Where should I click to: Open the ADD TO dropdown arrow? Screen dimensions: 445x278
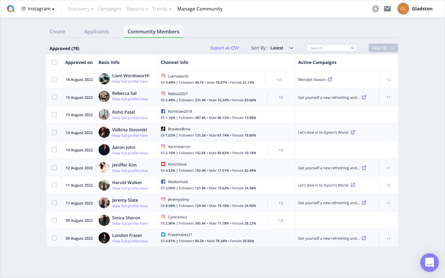[x=392, y=48]
